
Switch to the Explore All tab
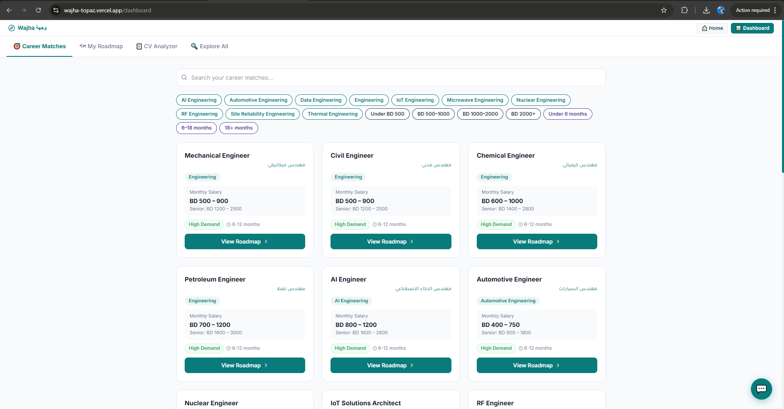pos(210,47)
